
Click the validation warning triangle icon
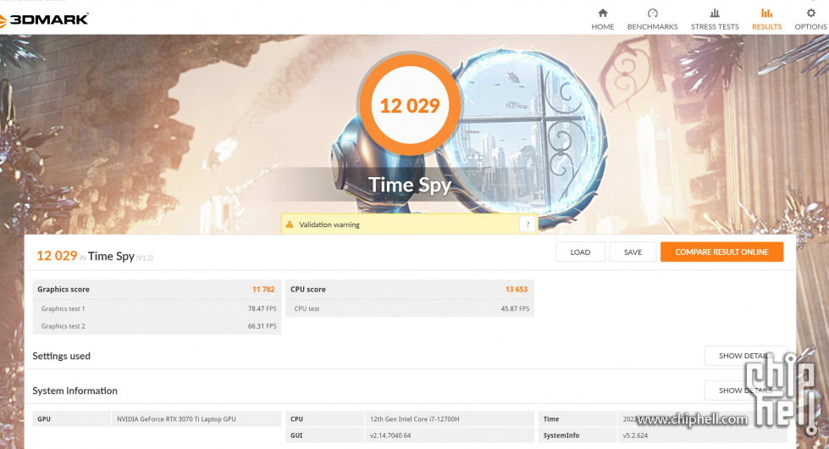pos(290,224)
